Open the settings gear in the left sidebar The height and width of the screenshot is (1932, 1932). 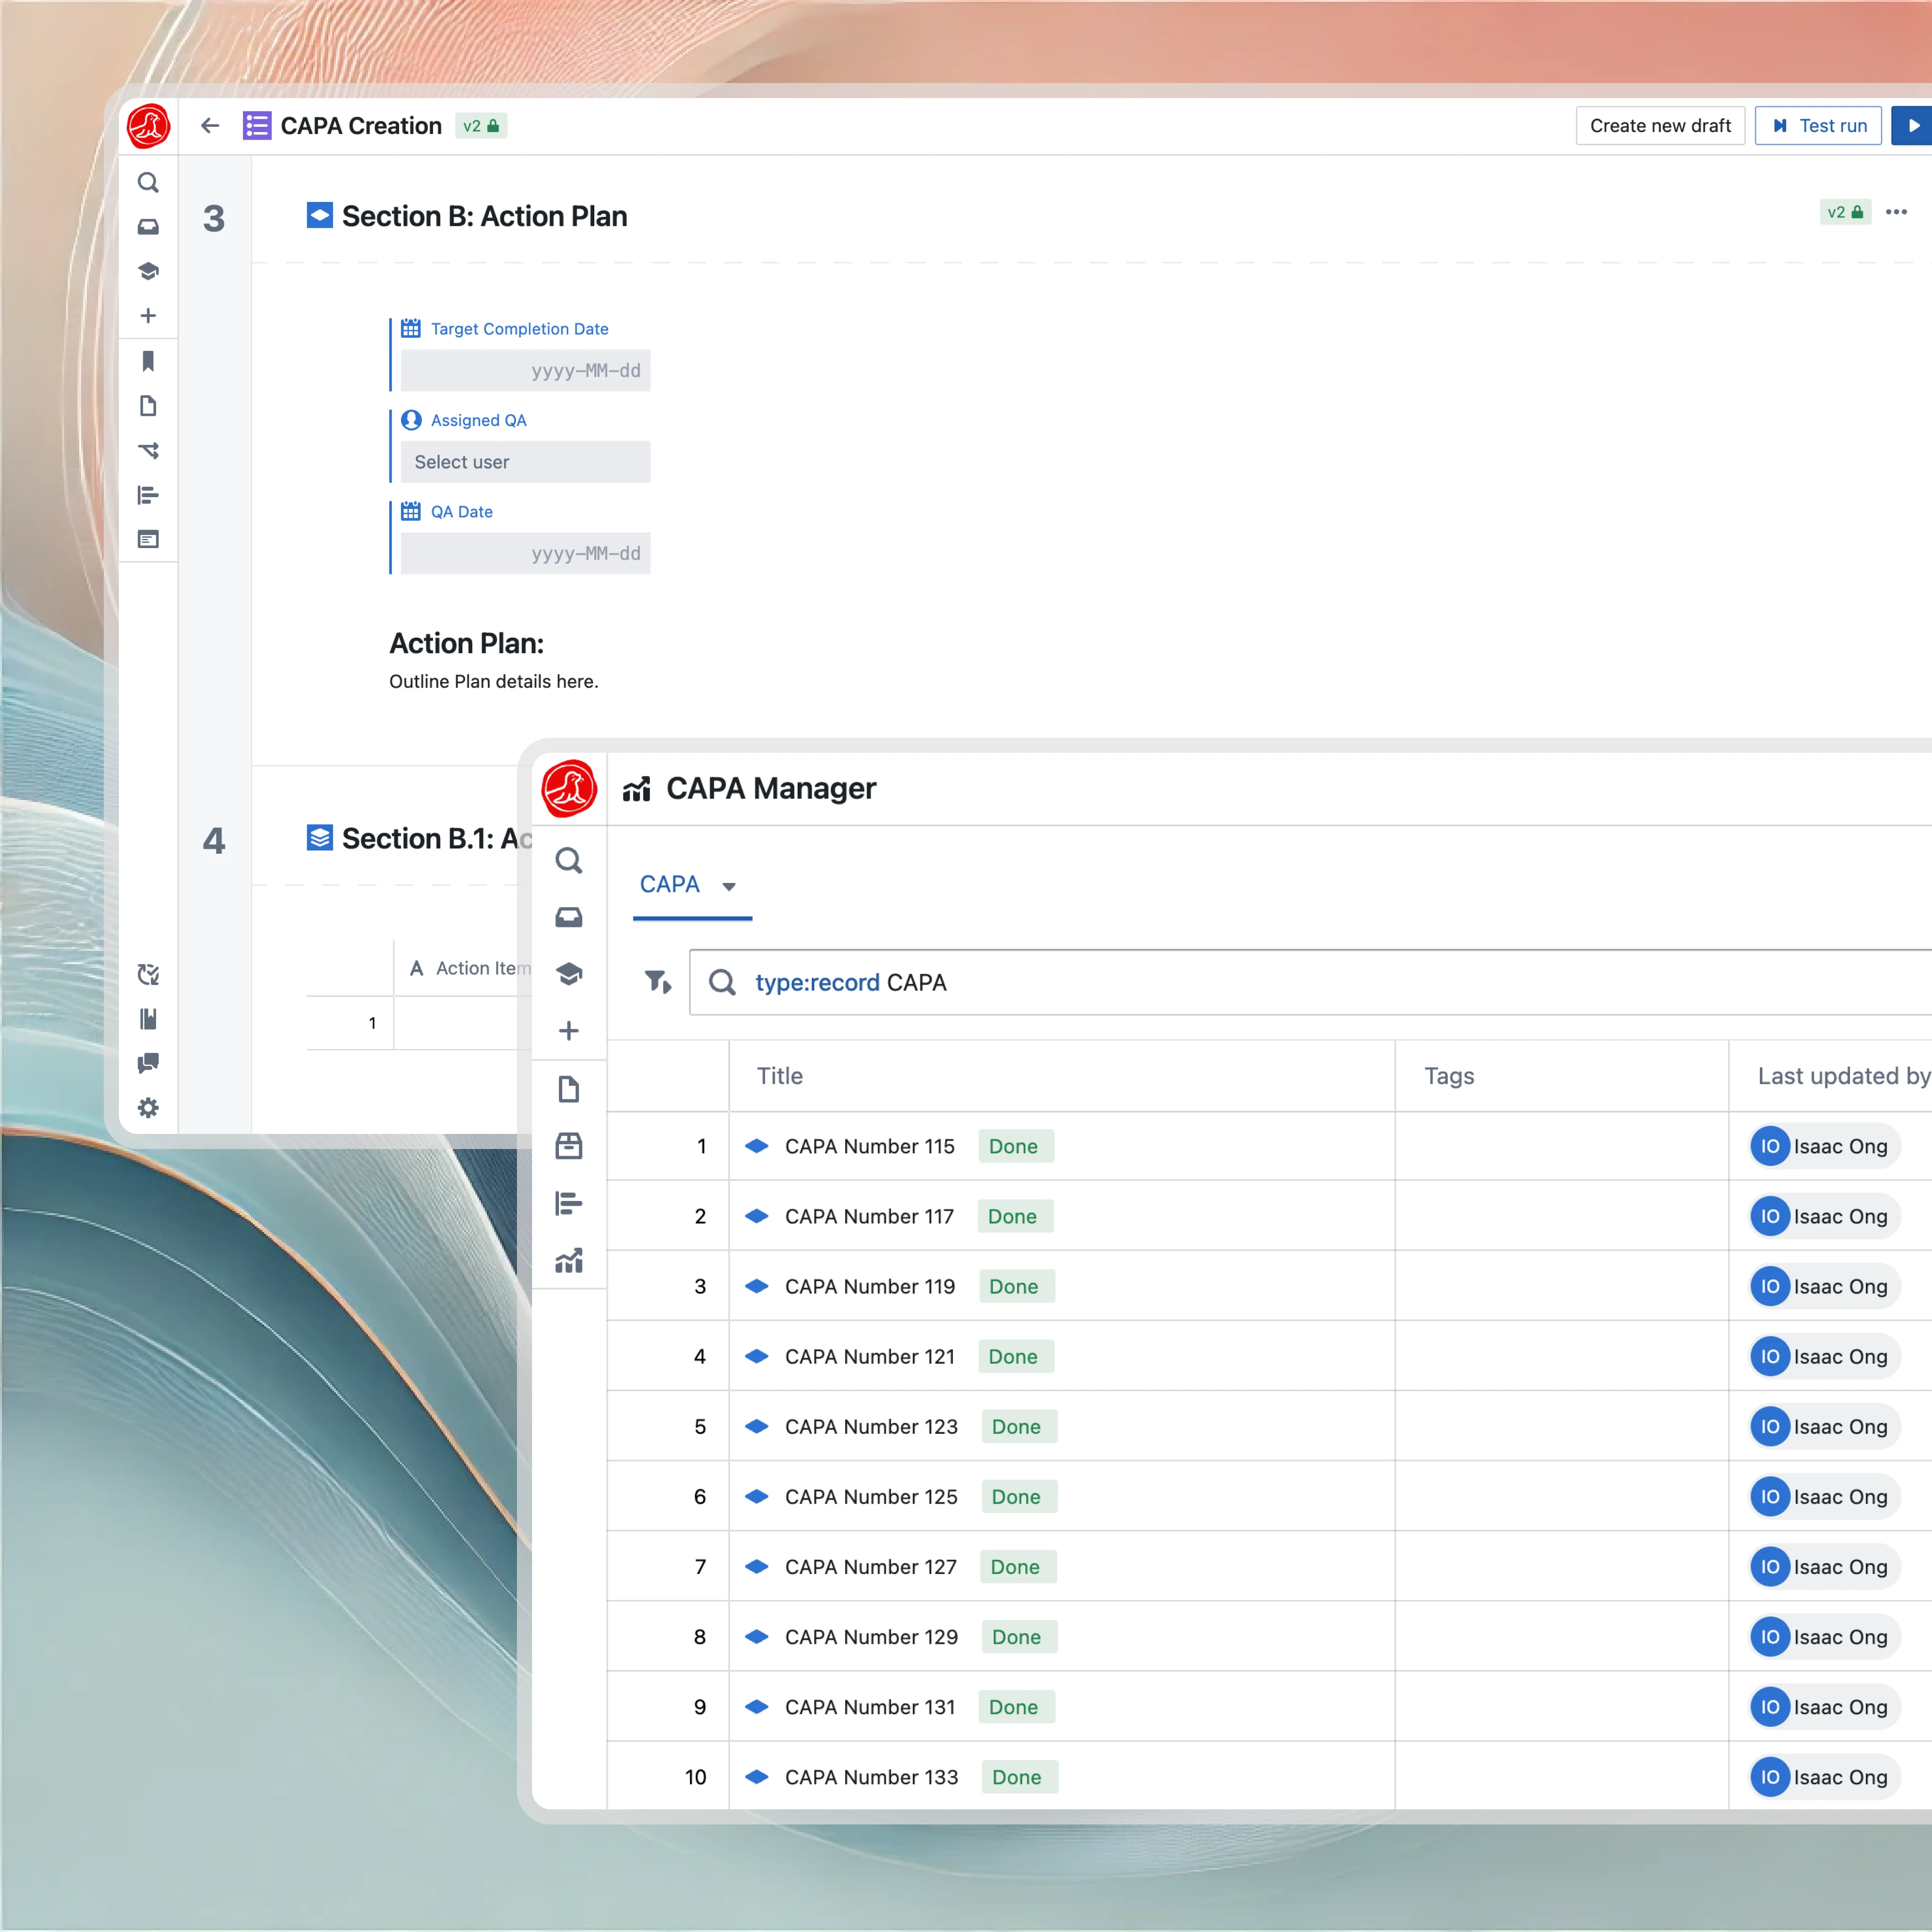click(x=148, y=1108)
